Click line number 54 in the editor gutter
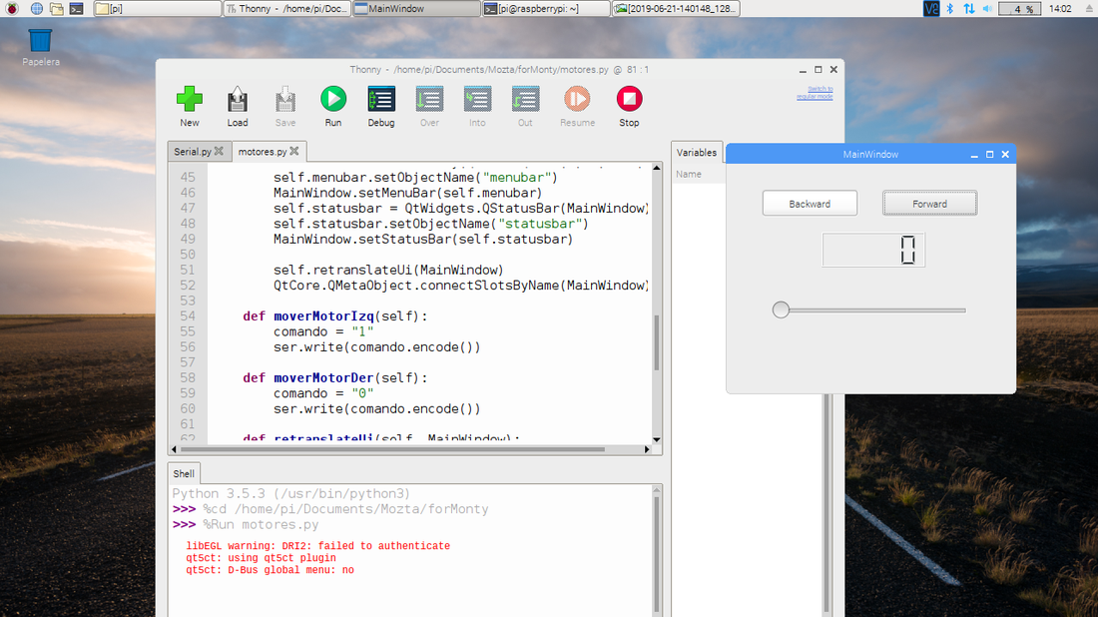The image size is (1098, 617). coord(187,315)
